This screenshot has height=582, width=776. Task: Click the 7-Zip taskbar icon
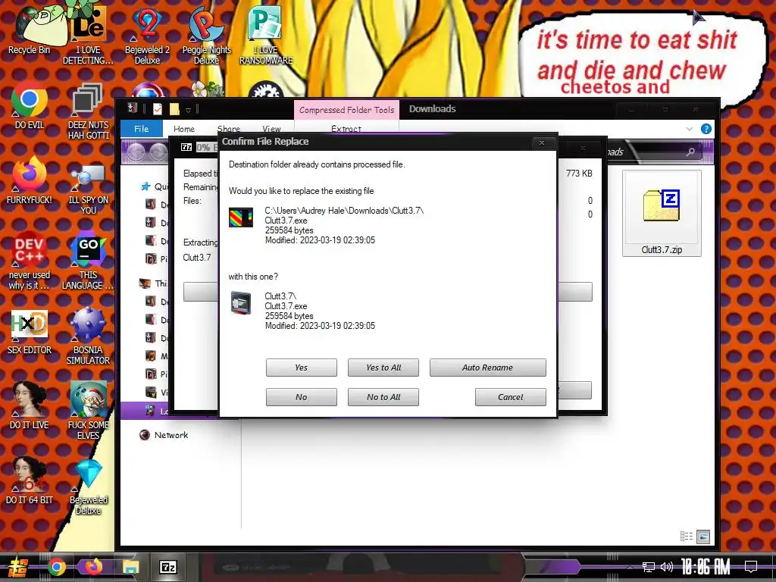pyautogui.click(x=167, y=567)
